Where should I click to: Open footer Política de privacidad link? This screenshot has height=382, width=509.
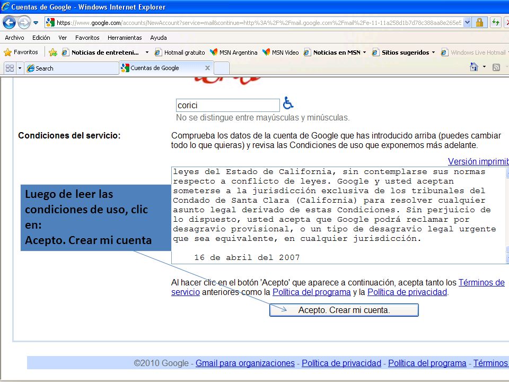[x=341, y=363]
